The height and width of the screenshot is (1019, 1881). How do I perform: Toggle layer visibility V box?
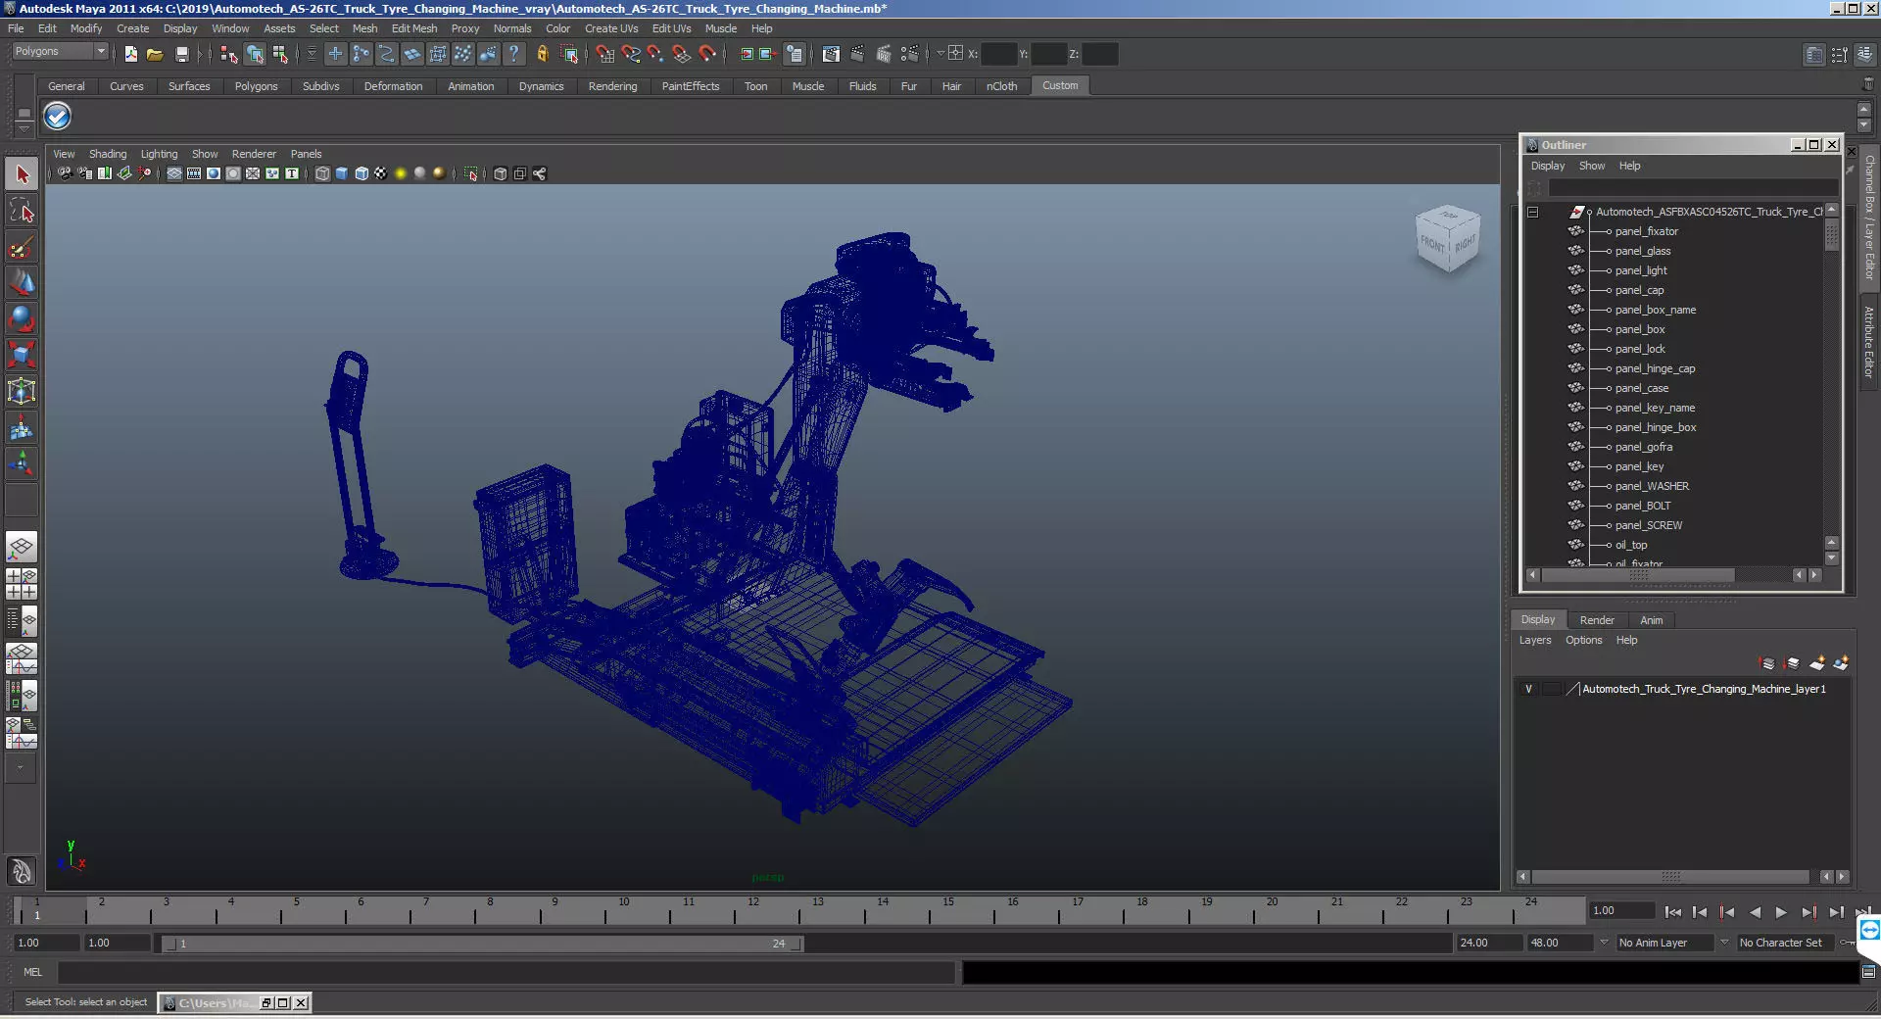pyautogui.click(x=1528, y=689)
